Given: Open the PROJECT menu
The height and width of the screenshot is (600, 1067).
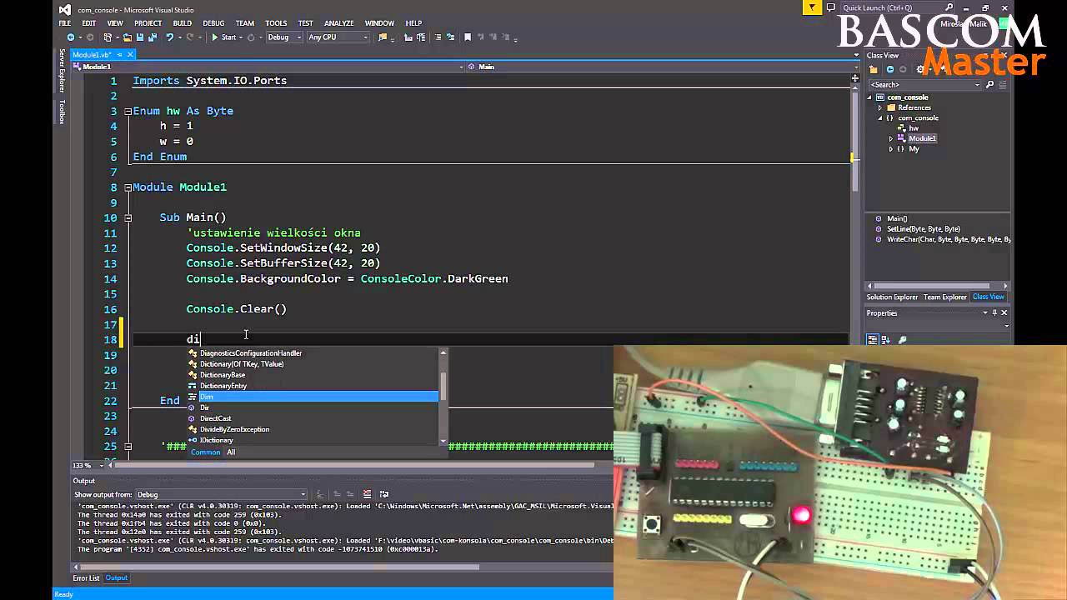Looking at the screenshot, I should 148,23.
